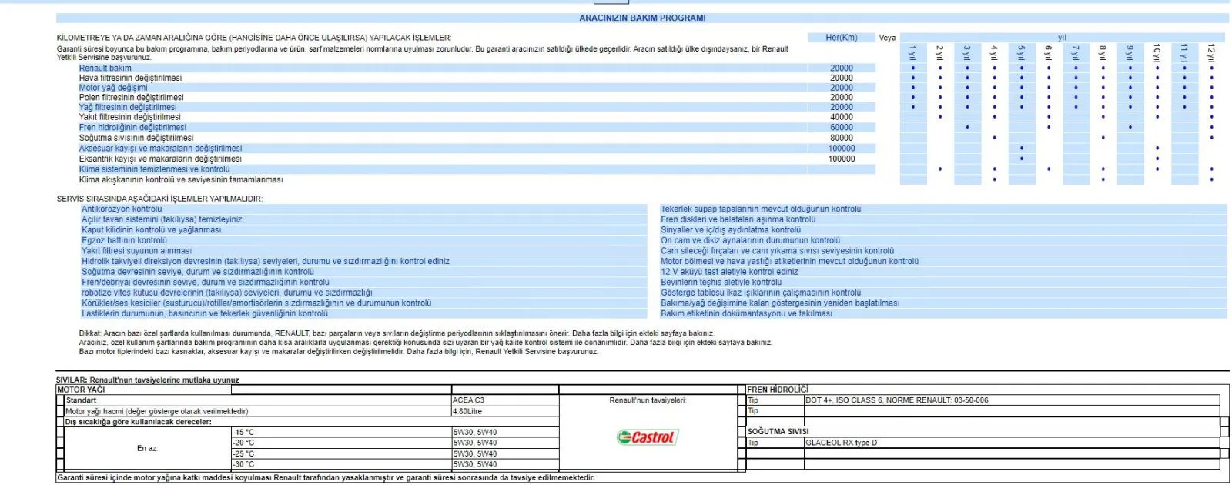1232x485 pixels.
Task: Select the title 'ARACINIZIN BAKIM PROGRAMI'
Action: click(x=642, y=18)
